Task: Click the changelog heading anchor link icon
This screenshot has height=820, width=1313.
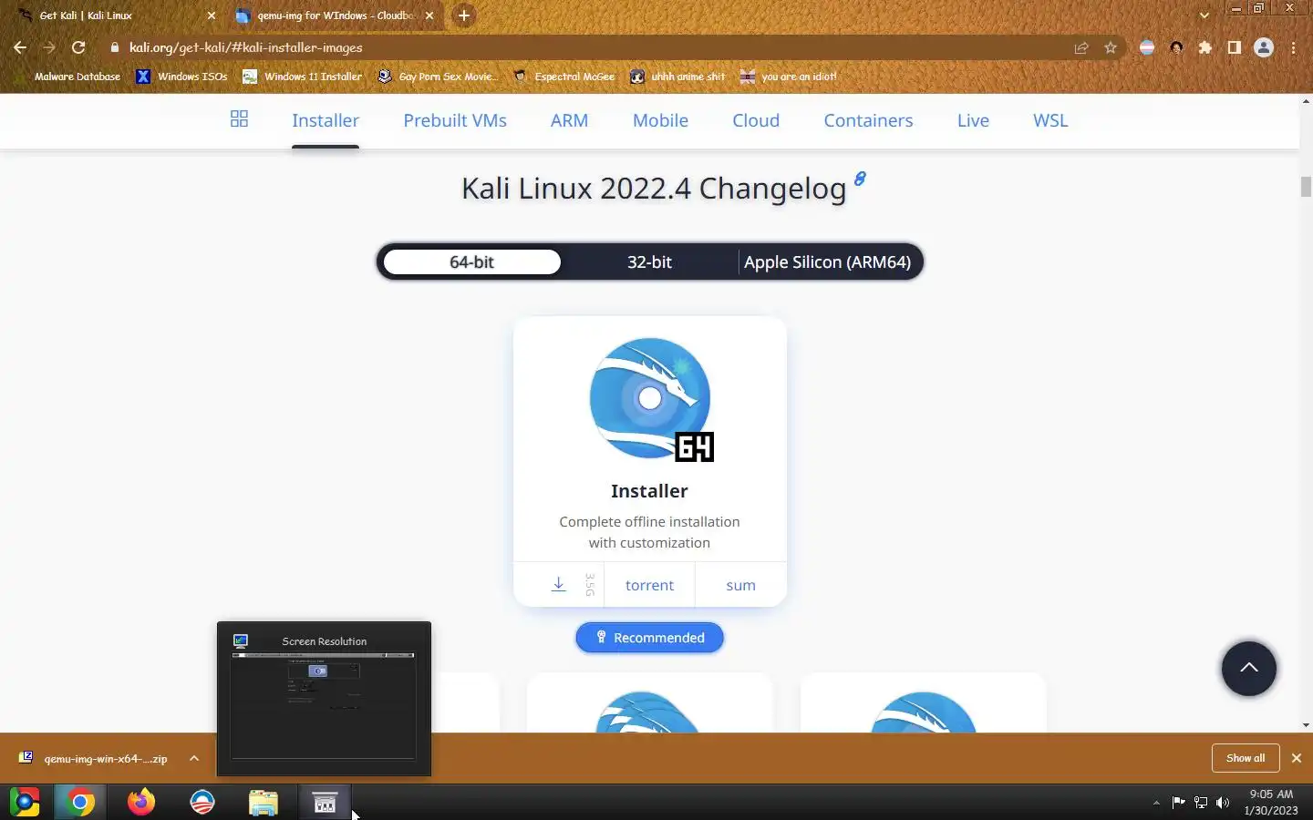Action: tap(860, 179)
